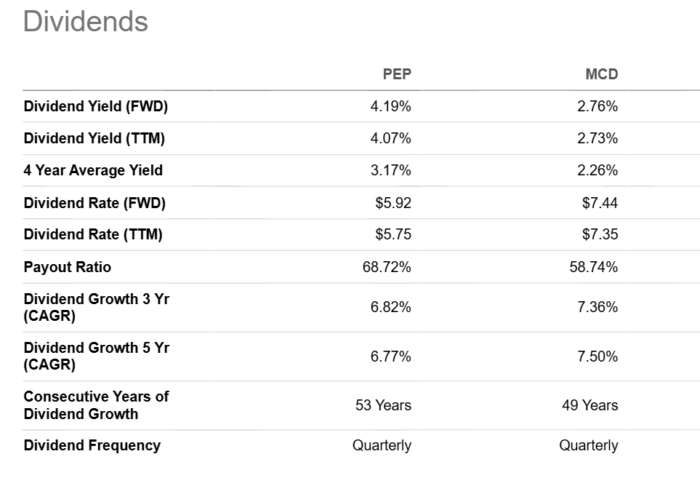Viewport: 700px width, 478px height.
Task: Select the 4 Year Average Yield label
Action: pos(93,170)
